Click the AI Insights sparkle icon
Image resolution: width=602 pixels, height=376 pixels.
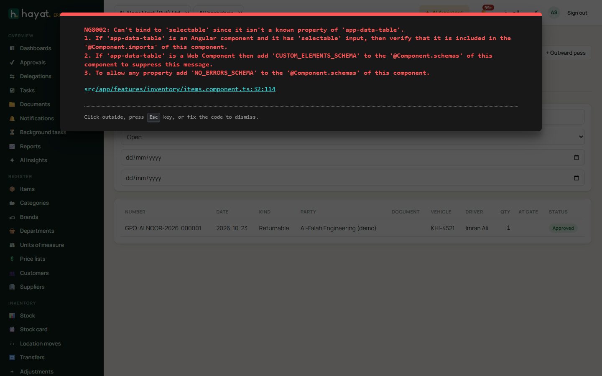[12, 160]
